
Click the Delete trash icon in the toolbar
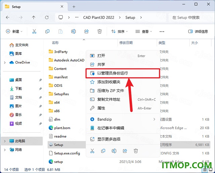99,31
